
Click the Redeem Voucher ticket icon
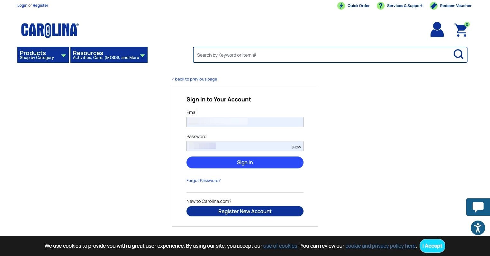434,6
